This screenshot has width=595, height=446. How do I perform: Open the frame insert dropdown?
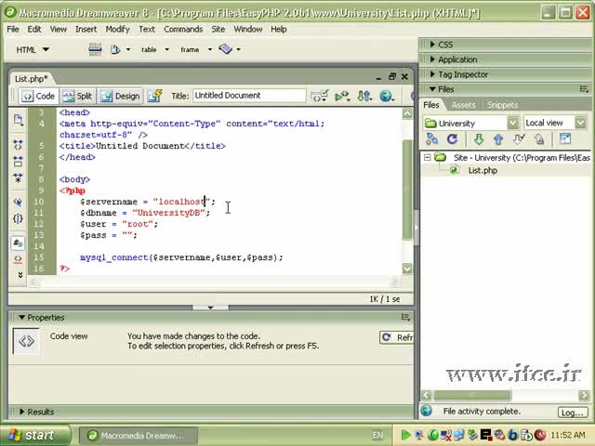[x=210, y=49]
